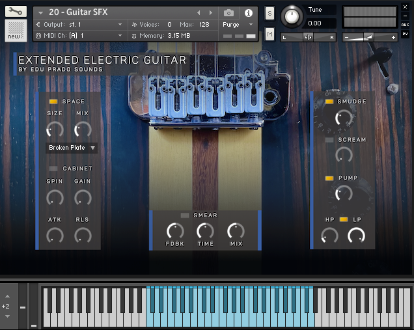Click the PV button in header
Image resolution: width=414 pixels, height=330 pixels.
tap(405, 34)
